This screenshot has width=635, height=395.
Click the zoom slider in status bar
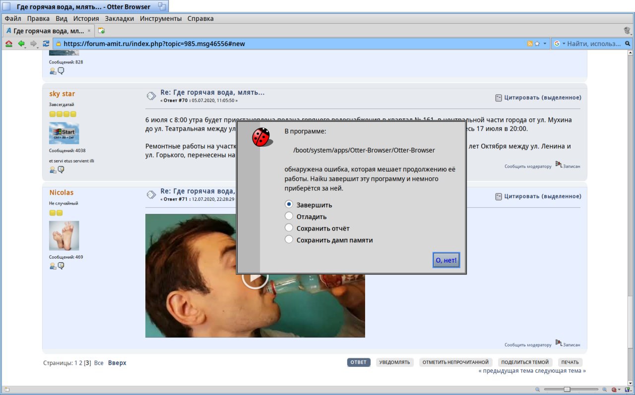[x=571, y=390]
